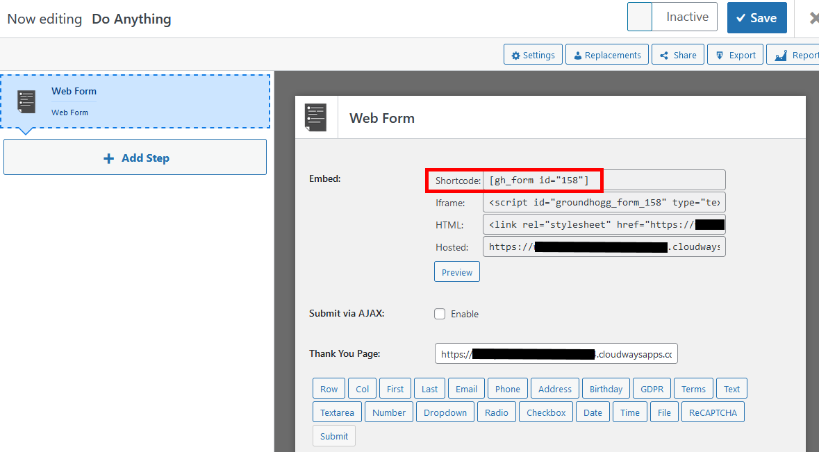Image resolution: width=819 pixels, height=452 pixels.
Task: Add a ReCAPTCHA field to the form
Action: 713,412
